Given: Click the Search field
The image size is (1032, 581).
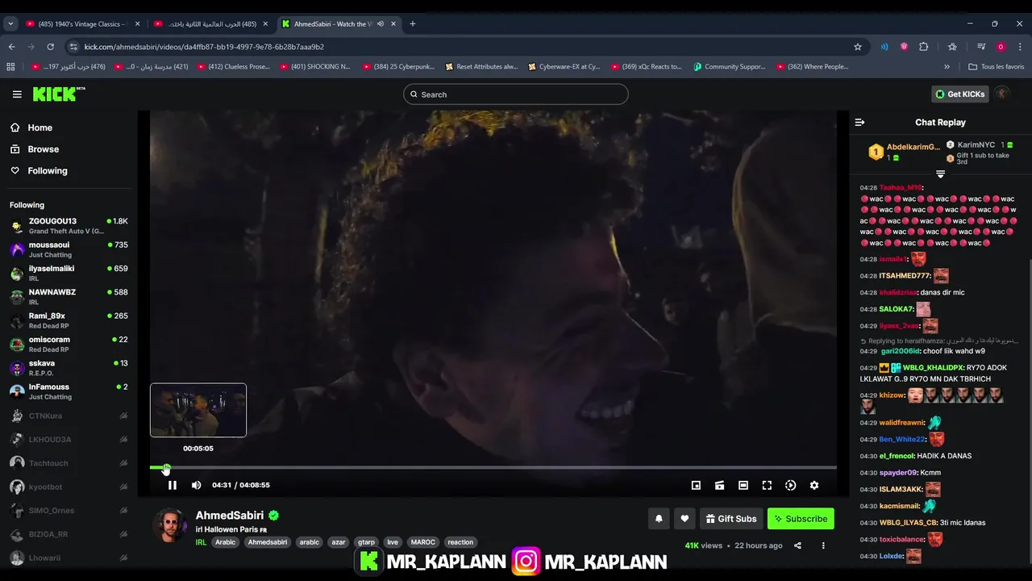Looking at the screenshot, I should tap(516, 94).
